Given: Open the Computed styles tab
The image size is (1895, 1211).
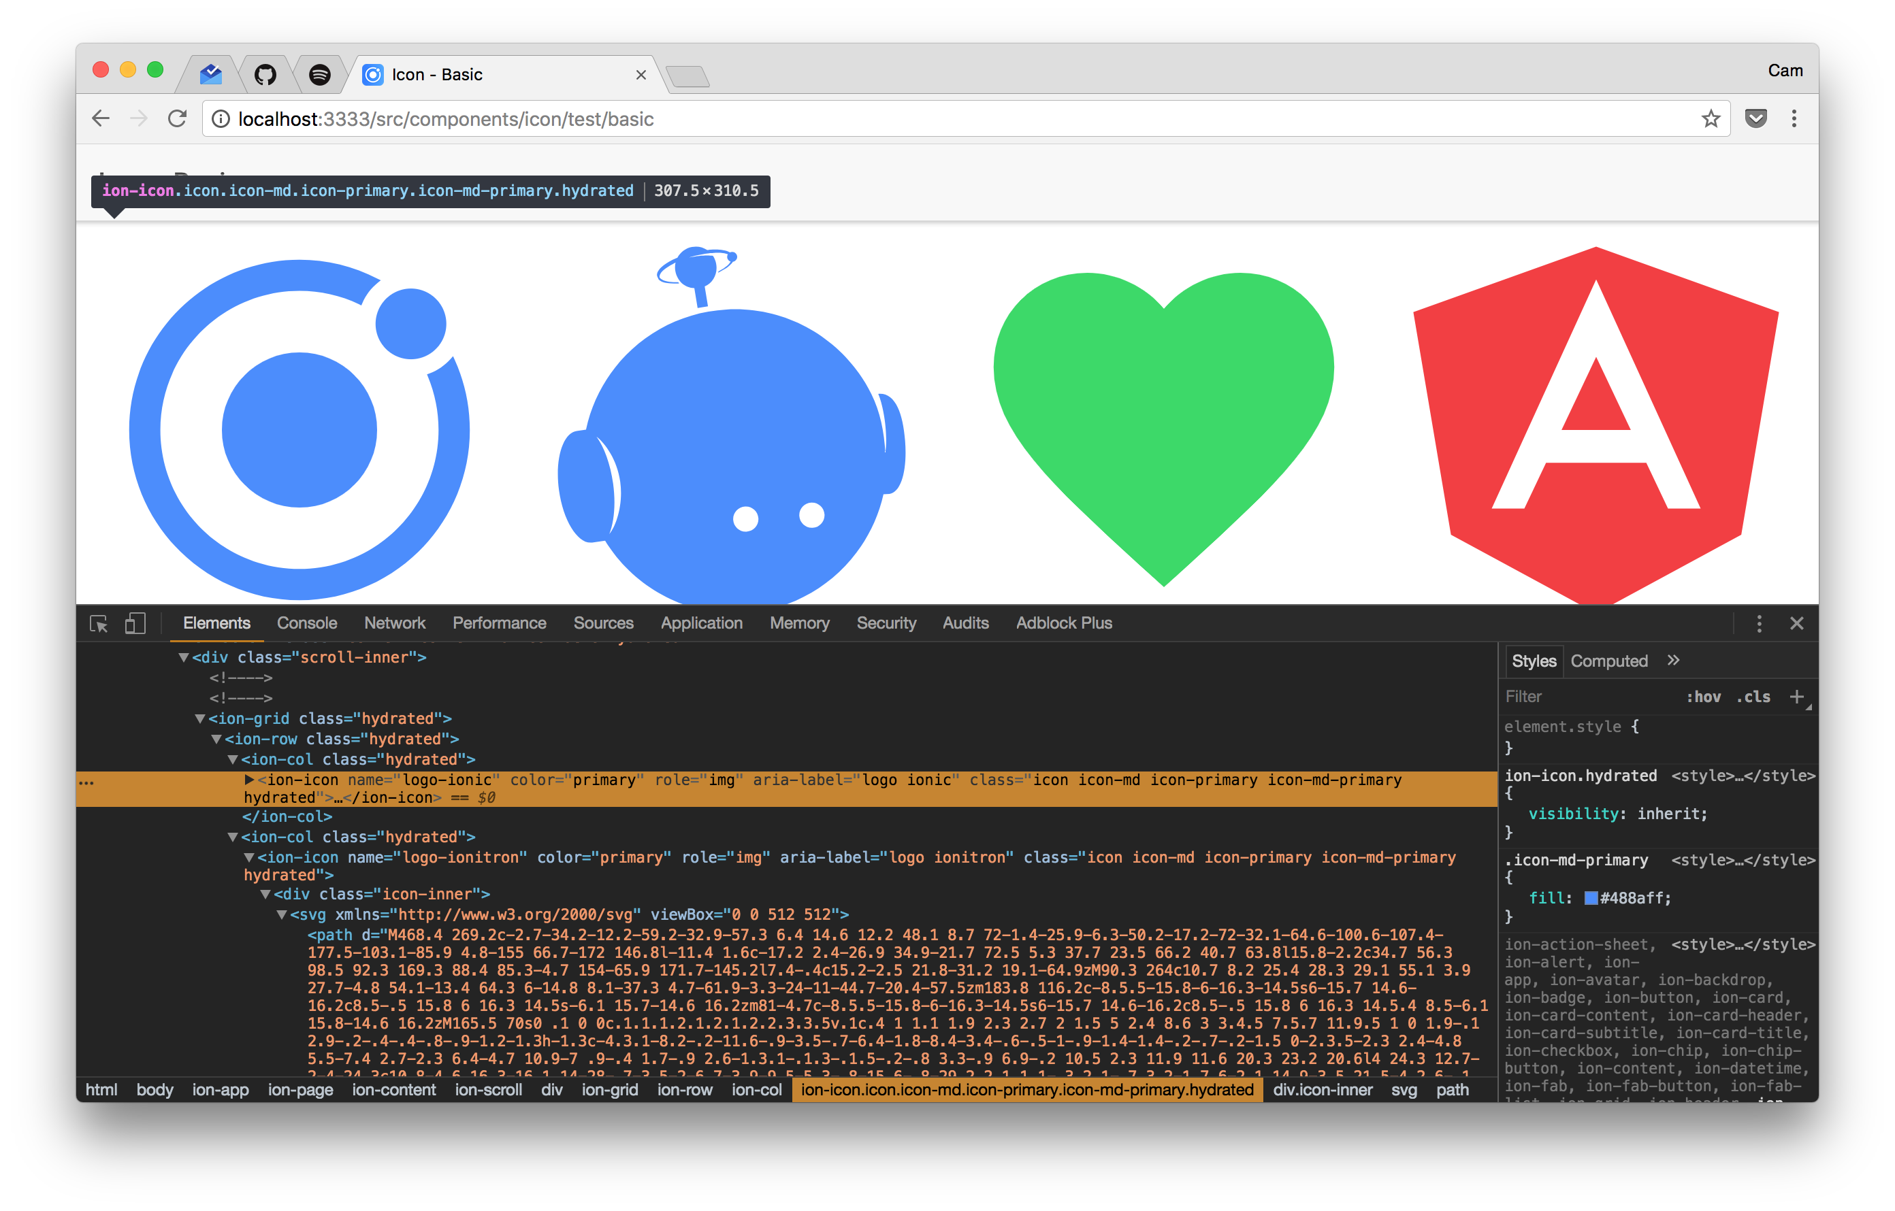Looking at the screenshot, I should [x=1608, y=661].
